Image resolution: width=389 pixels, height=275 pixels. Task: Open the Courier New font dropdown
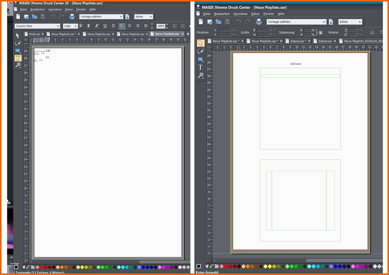[37, 26]
